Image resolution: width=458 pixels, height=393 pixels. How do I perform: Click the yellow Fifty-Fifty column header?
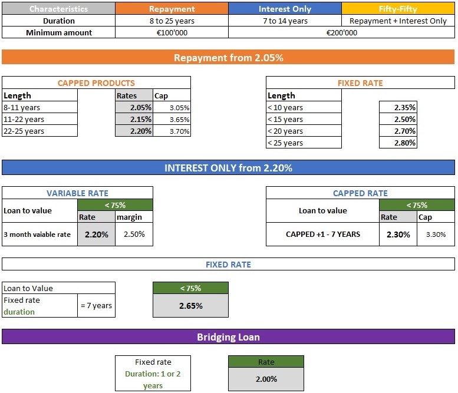coord(398,9)
